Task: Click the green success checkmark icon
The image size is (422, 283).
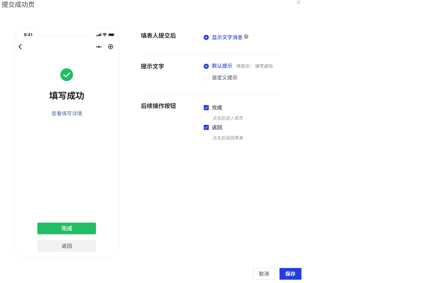Action: coord(67,75)
